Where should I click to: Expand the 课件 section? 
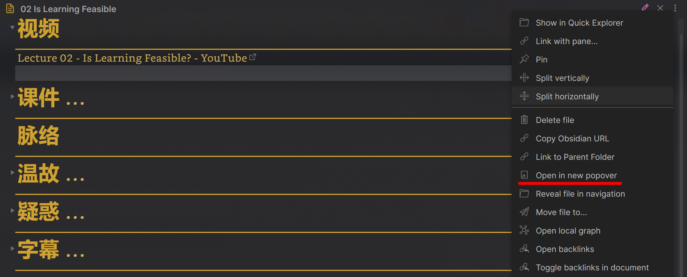click(x=12, y=96)
